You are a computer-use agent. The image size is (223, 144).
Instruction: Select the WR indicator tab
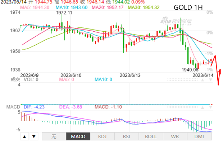coord(175,136)
